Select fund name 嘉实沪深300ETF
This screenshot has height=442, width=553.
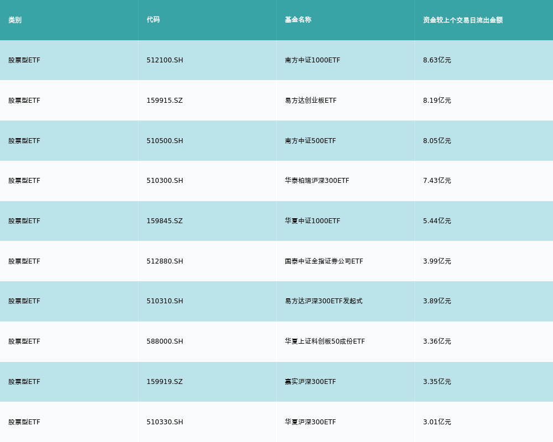pos(310,382)
